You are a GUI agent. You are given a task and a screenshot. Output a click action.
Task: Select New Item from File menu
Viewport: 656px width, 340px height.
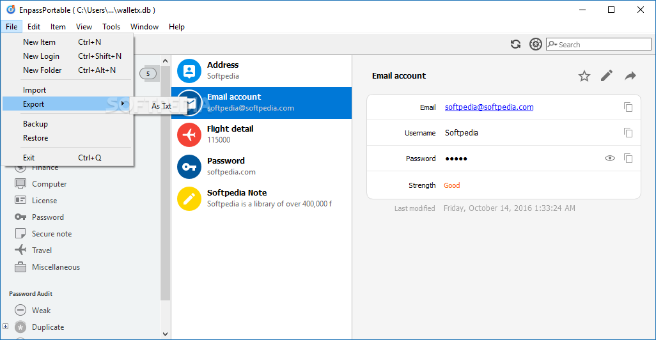click(68, 42)
